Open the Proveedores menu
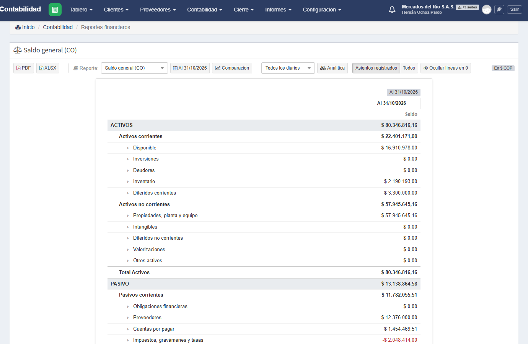The image size is (528, 344). coord(158,10)
